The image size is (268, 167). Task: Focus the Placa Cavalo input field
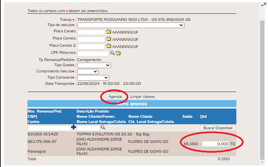point(91,32)
